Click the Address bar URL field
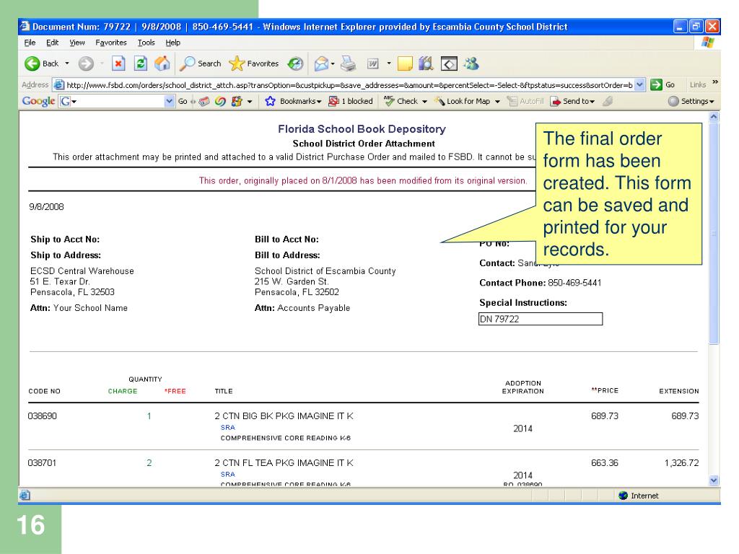This screenshot has height=554, width=739. coord(349,85)
